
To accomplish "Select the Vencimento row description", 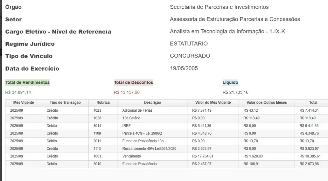I will click(131, 156).
